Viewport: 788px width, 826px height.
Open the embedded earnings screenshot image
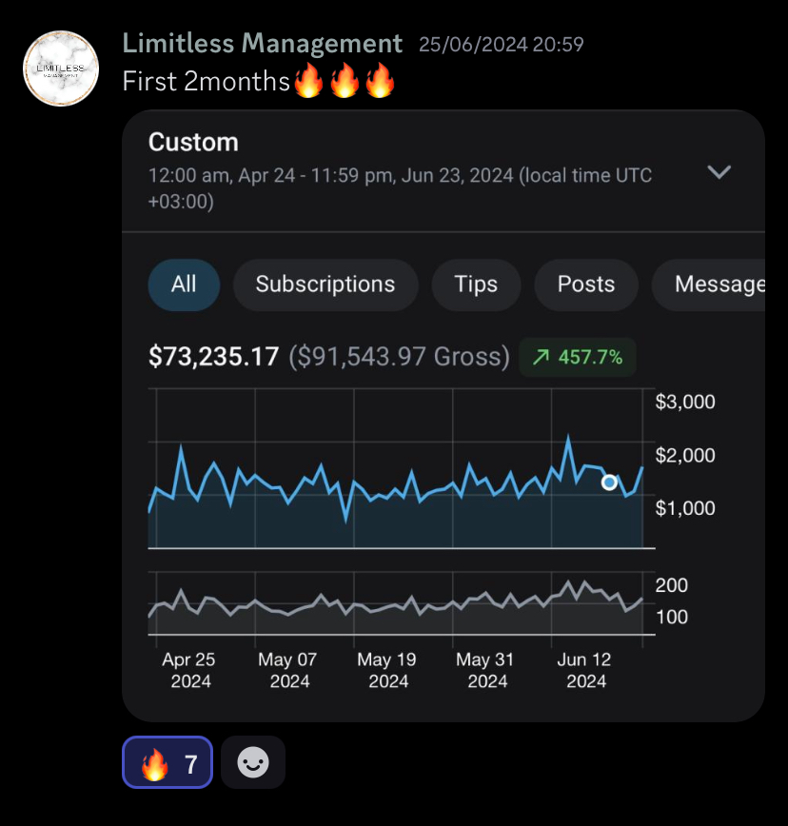443,416
